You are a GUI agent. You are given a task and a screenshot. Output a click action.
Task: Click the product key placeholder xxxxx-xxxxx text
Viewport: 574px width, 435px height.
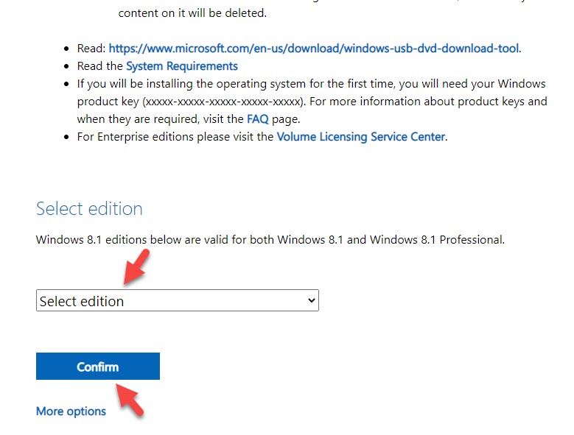coord(219,102)
